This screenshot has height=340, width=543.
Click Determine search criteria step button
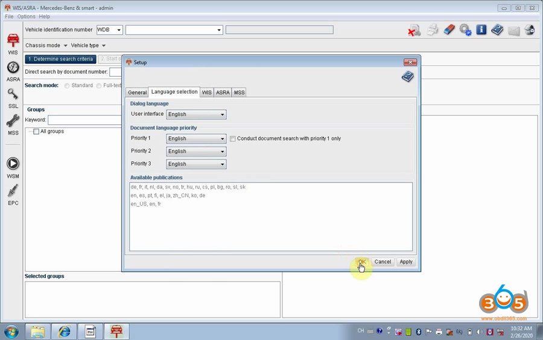60,59
